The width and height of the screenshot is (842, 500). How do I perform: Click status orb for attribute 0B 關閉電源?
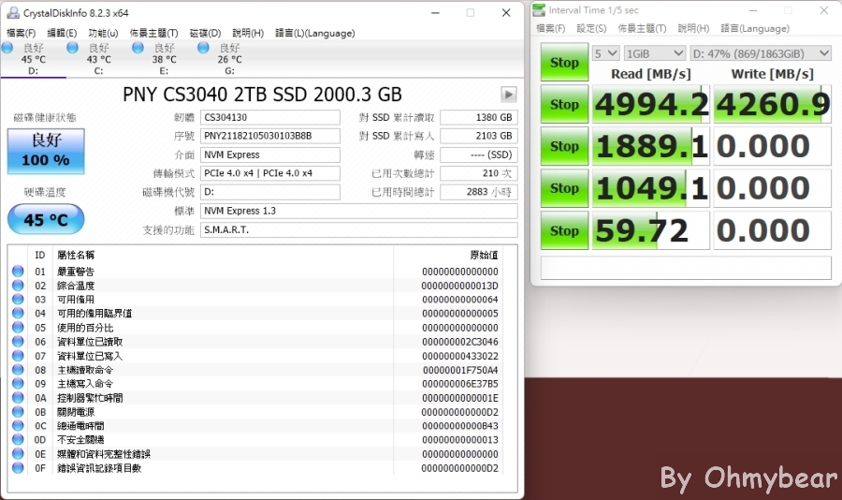18,411
